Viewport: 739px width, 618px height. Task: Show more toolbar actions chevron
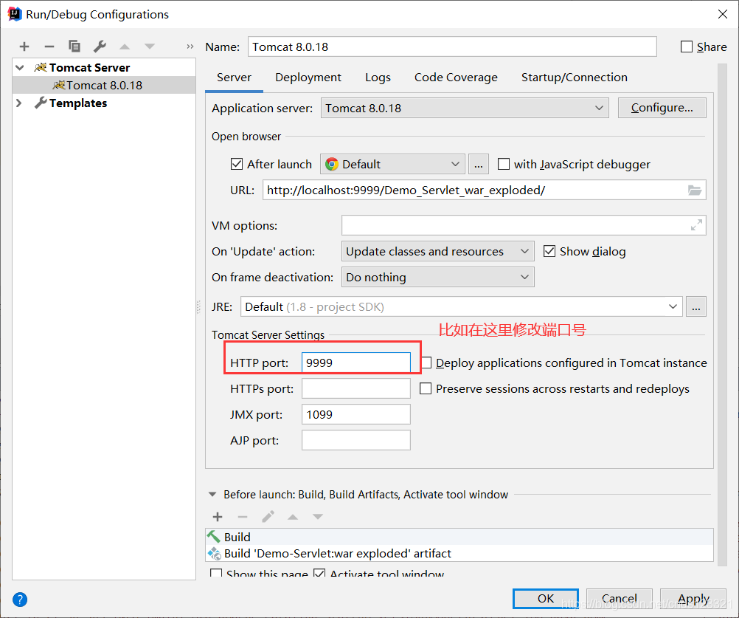pos(190,47)
